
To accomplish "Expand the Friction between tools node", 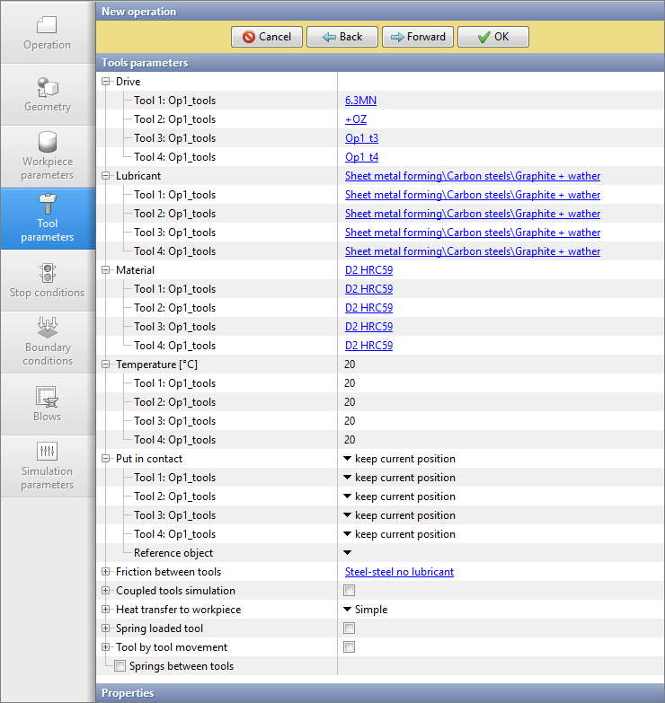I will [x=106, y=572].
